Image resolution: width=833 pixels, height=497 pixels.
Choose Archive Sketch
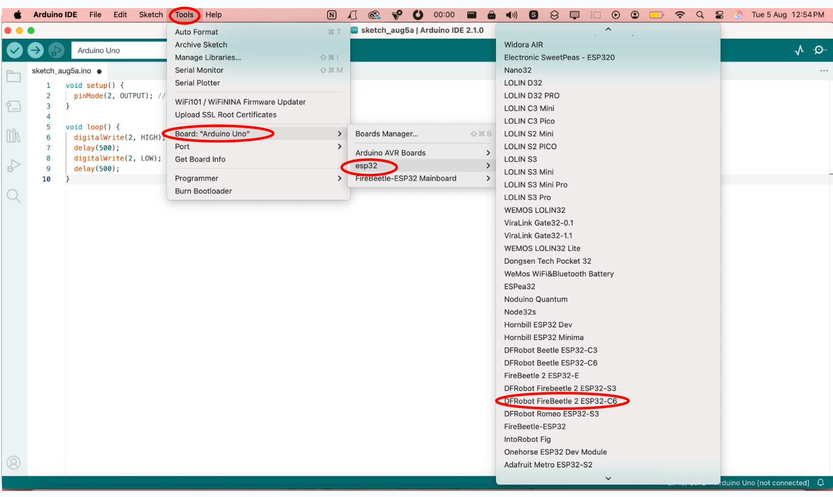click(x=258, y=45)
